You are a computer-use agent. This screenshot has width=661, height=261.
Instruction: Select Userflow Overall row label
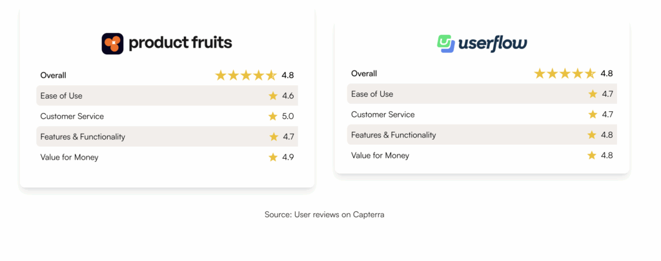[364, 73]
